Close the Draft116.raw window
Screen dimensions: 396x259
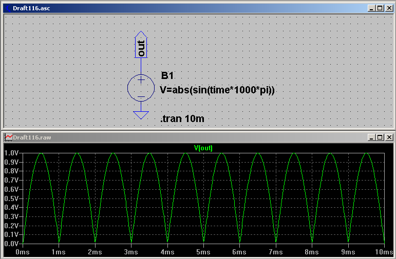389,137
